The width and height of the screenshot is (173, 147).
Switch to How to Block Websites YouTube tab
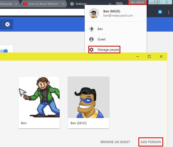pyautogui.click(x=44, y=4)
